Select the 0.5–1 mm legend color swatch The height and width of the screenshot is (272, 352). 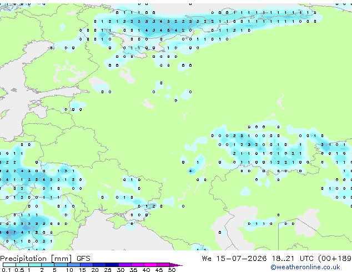tap(22, 265)
